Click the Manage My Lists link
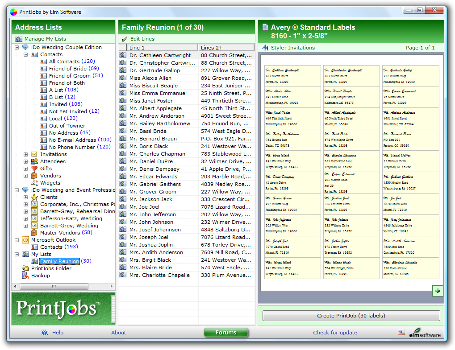The width and height of the screenshot is (455, 350). (45, 39)
